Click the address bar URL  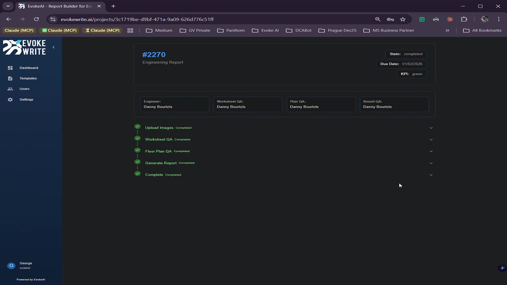click(x=137, y=19)
